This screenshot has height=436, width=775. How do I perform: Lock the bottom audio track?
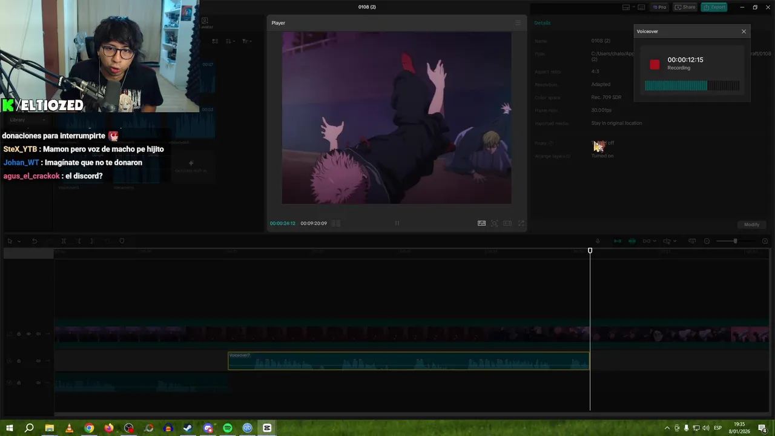pos(19,383)
